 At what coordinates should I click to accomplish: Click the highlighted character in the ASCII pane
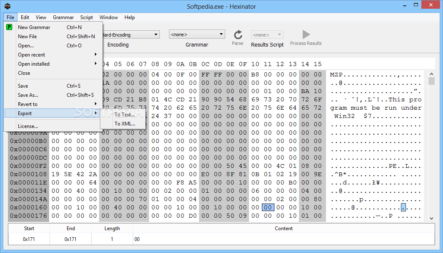(403, 208)
